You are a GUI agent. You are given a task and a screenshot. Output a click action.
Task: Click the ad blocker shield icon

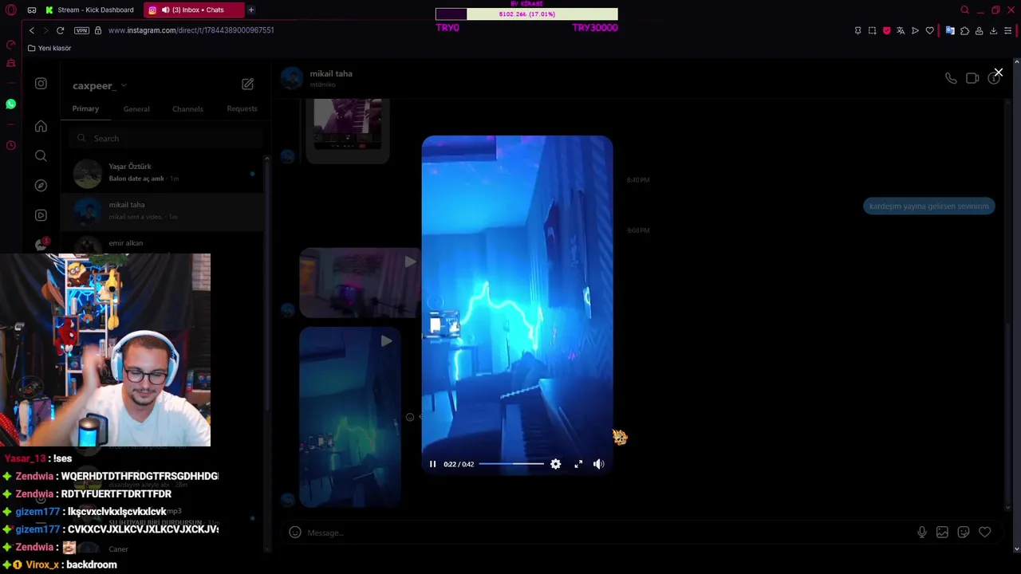pos(886,30)
